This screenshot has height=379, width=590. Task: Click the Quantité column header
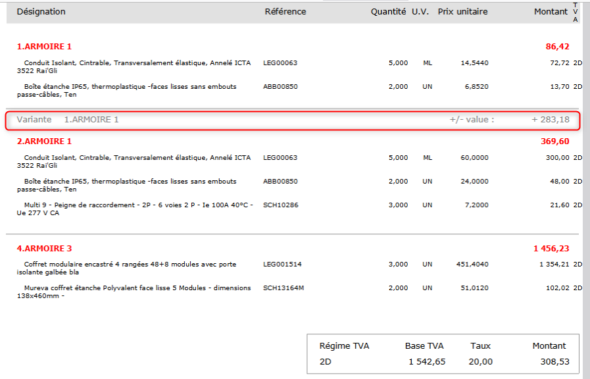tap(388, 12)
